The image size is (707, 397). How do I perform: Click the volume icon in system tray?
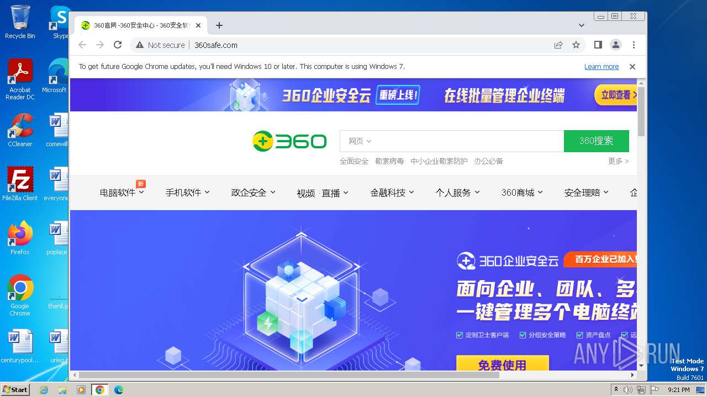pyautogui.click(x=628, y=390)
